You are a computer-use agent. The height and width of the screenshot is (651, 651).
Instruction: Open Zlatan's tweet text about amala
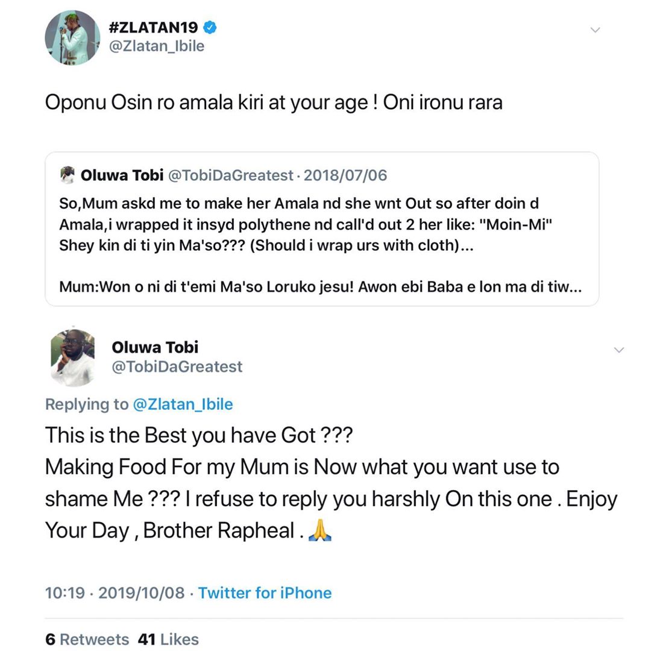tap(273, 102)
